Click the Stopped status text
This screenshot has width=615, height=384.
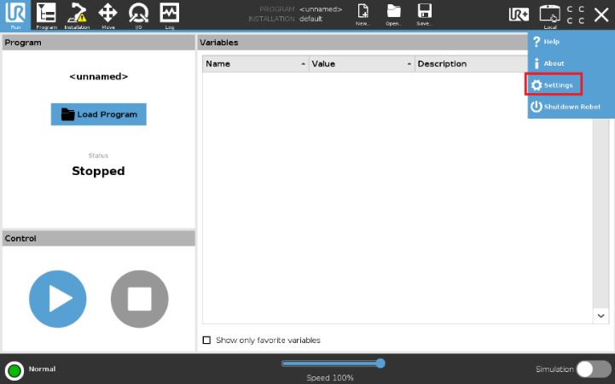pos(98,171)
